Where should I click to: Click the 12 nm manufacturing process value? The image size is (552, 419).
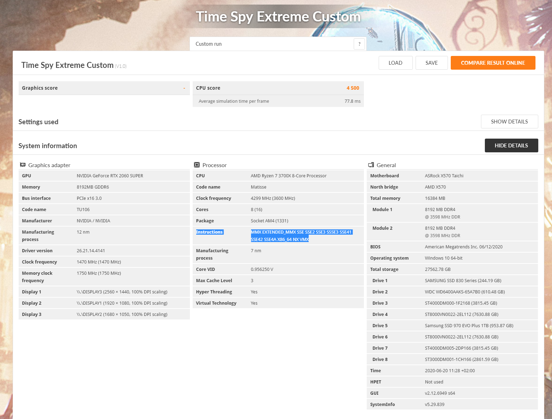click(83, 232)
